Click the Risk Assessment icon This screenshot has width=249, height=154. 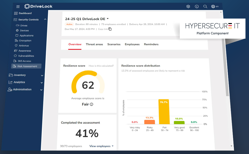coord(14,66)
